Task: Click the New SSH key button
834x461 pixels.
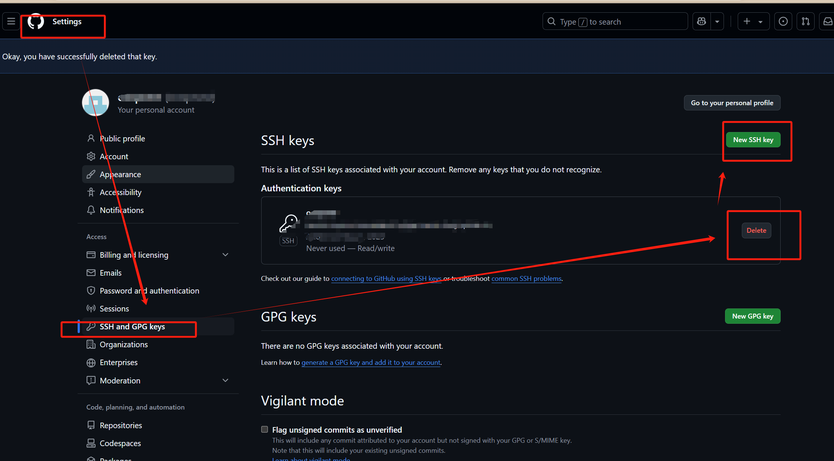Action: pyautogui.click(x=753, y=140)
